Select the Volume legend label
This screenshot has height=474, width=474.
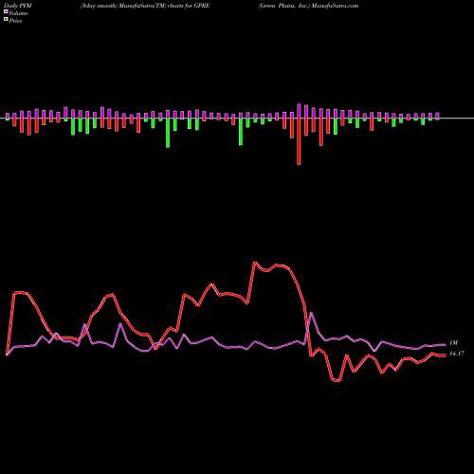[18, 13]
